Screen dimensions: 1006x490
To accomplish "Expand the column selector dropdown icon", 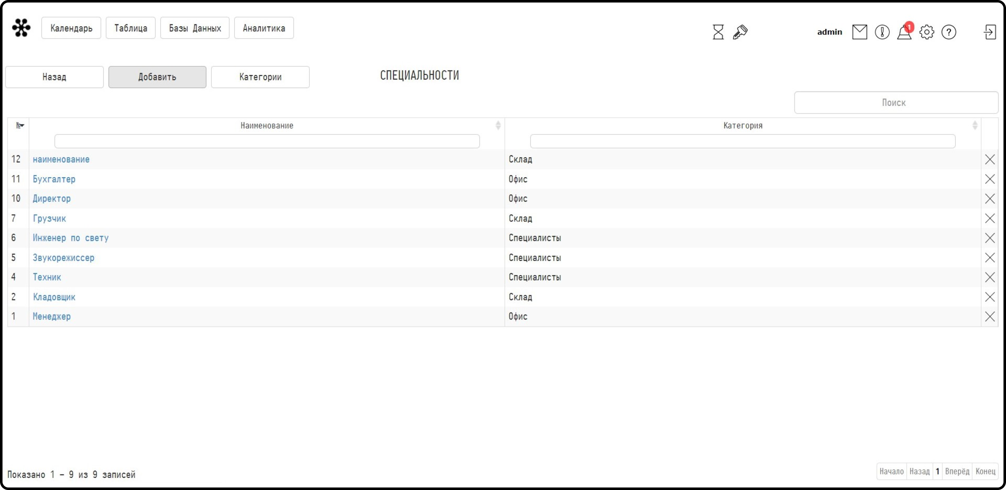I will (20, 125).
